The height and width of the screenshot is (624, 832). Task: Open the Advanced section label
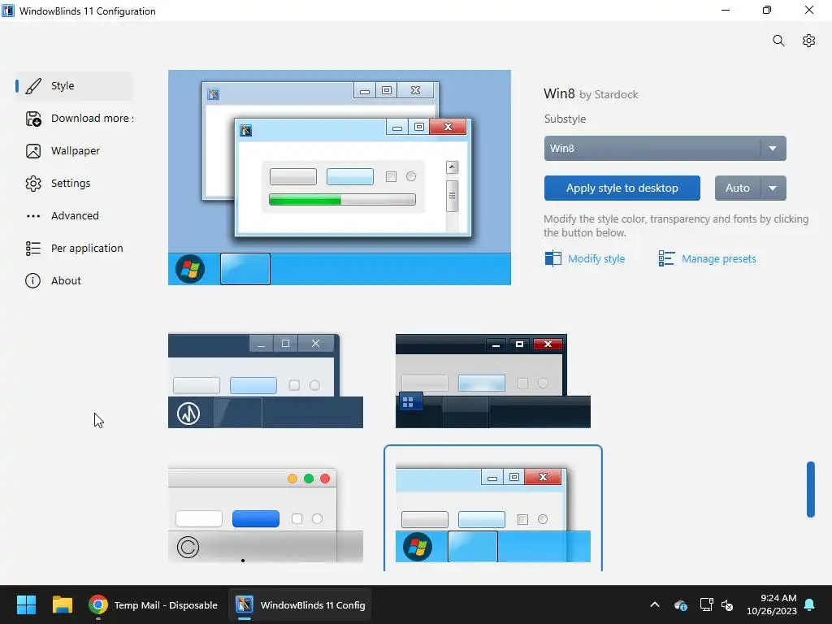(75, 215)
